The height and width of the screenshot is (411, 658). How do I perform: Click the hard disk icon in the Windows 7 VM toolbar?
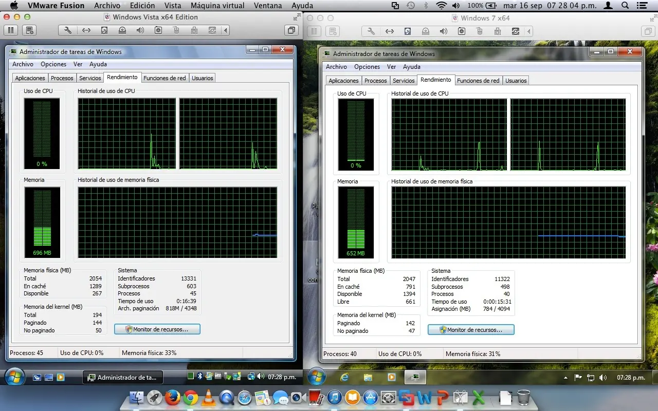[407, 31]
